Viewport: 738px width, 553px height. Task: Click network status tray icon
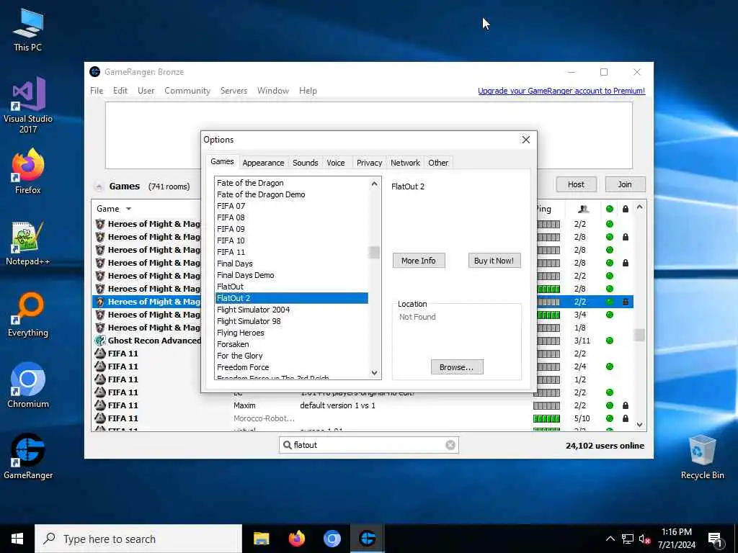[x=628, y=539]
